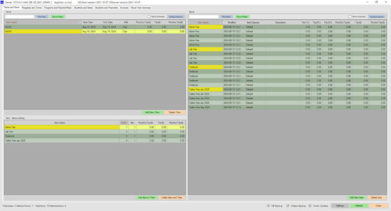Viewport: 391px width, 211px height.
Task: Open Programs and PaymentPlans tab
Action: tap(58, 7)
